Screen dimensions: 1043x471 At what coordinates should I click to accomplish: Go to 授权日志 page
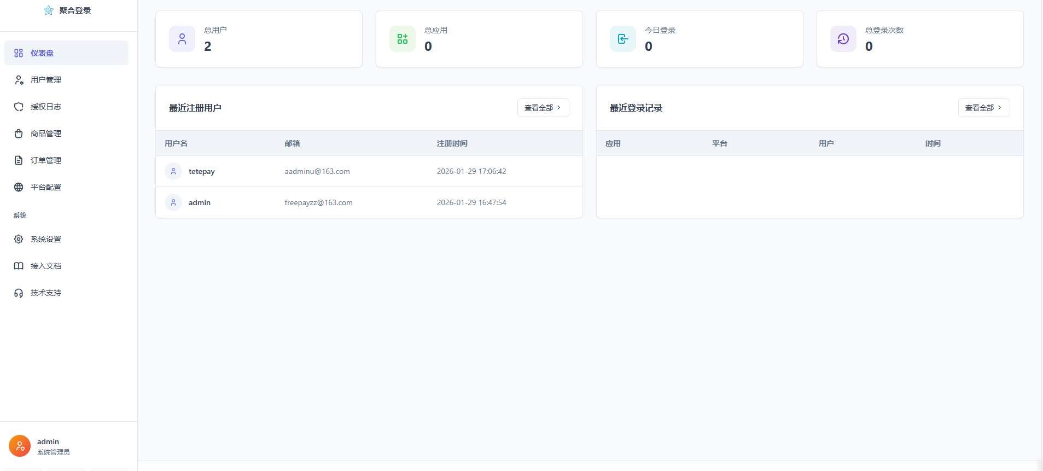point(66,107)
